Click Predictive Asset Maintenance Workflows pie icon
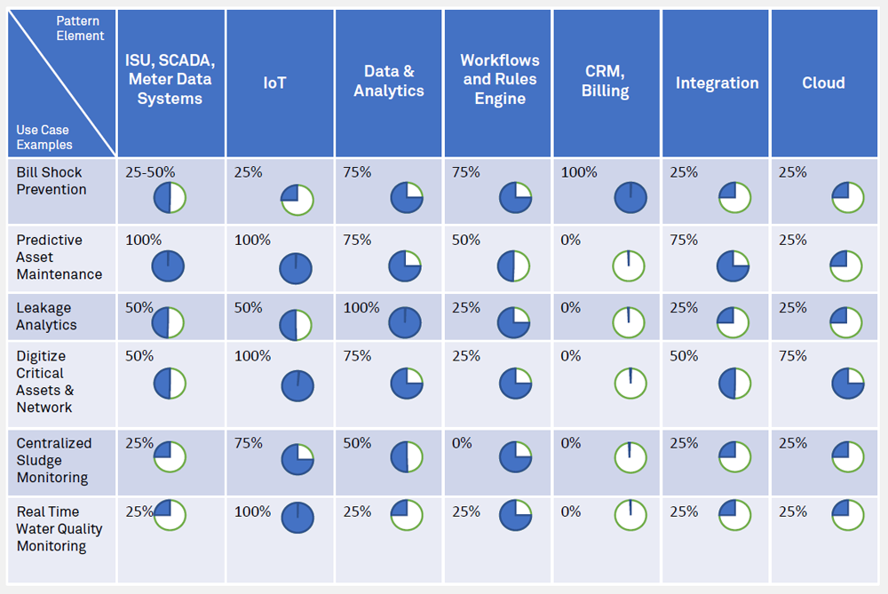The height and width of the screenshot is (594, 888). coord(514,265)
